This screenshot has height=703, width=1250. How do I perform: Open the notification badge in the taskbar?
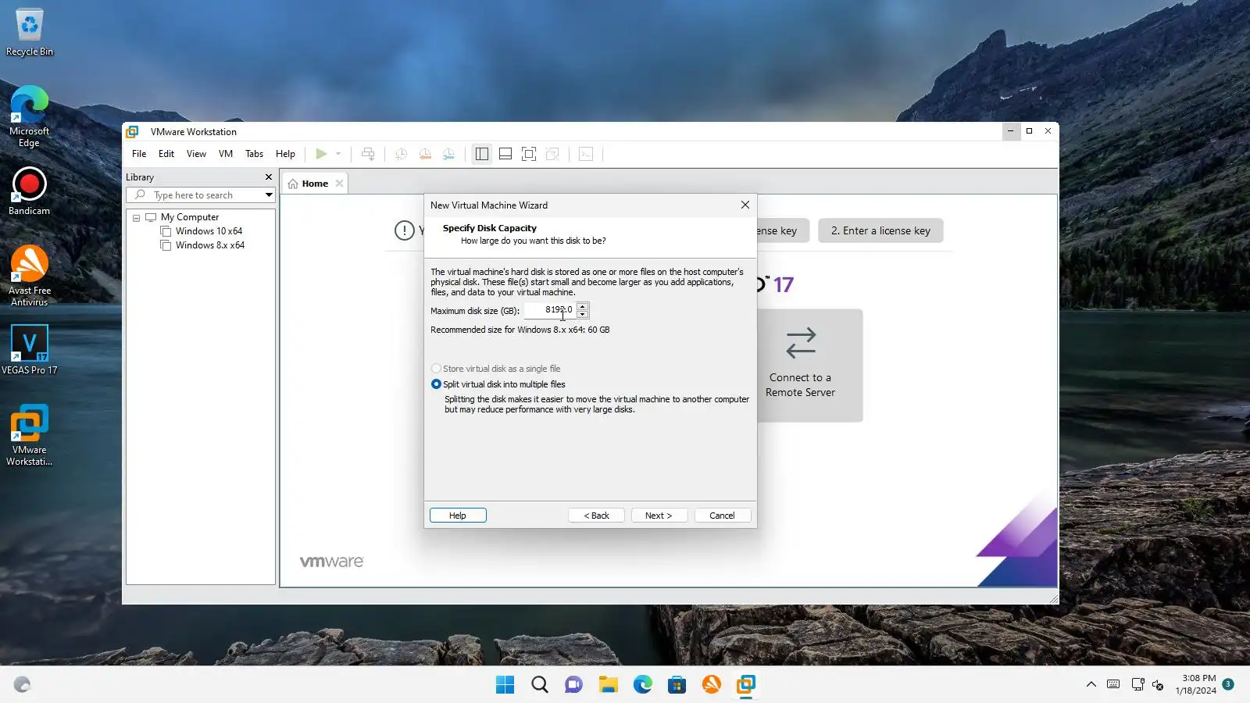[x=1228, y=684]
